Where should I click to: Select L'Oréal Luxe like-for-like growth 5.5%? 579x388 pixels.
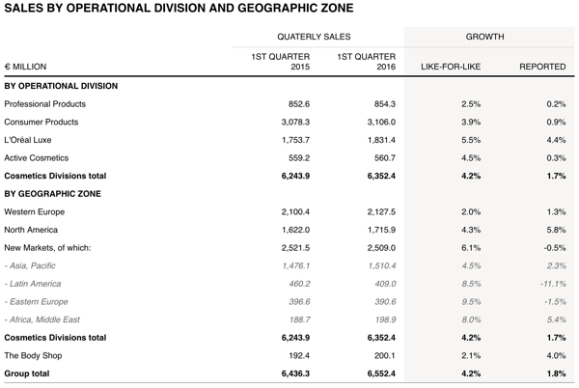point(471,140)
